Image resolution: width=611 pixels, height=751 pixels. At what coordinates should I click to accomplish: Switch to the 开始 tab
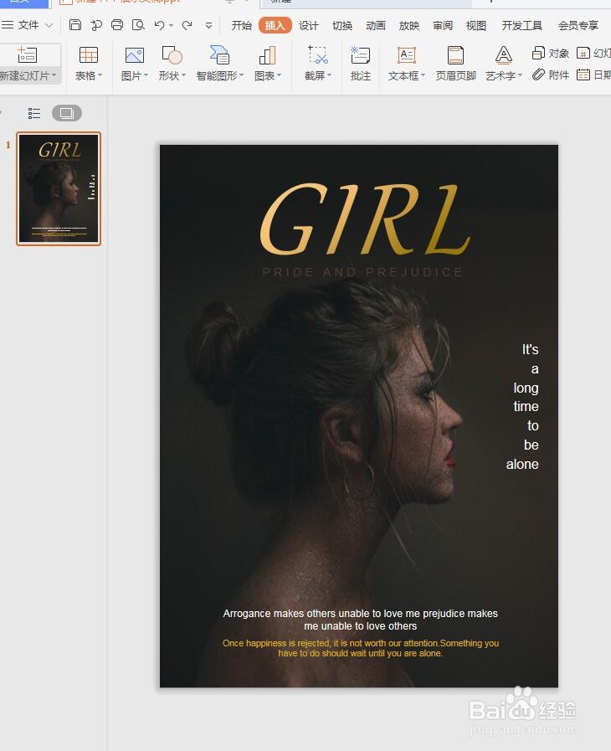241,25
